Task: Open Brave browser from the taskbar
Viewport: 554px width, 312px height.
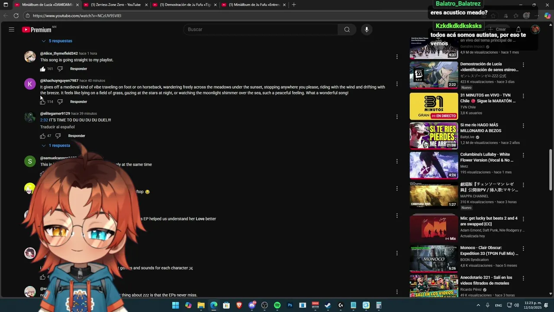Action: tap(239, 305)
